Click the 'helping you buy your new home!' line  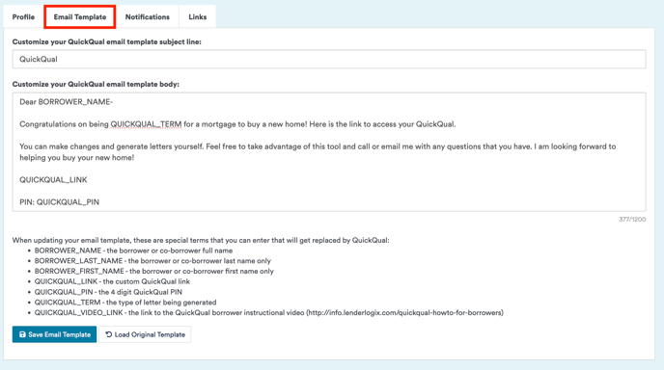pos(76,158)
